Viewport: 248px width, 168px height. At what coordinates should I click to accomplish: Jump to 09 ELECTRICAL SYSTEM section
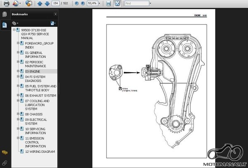[36, 122]
